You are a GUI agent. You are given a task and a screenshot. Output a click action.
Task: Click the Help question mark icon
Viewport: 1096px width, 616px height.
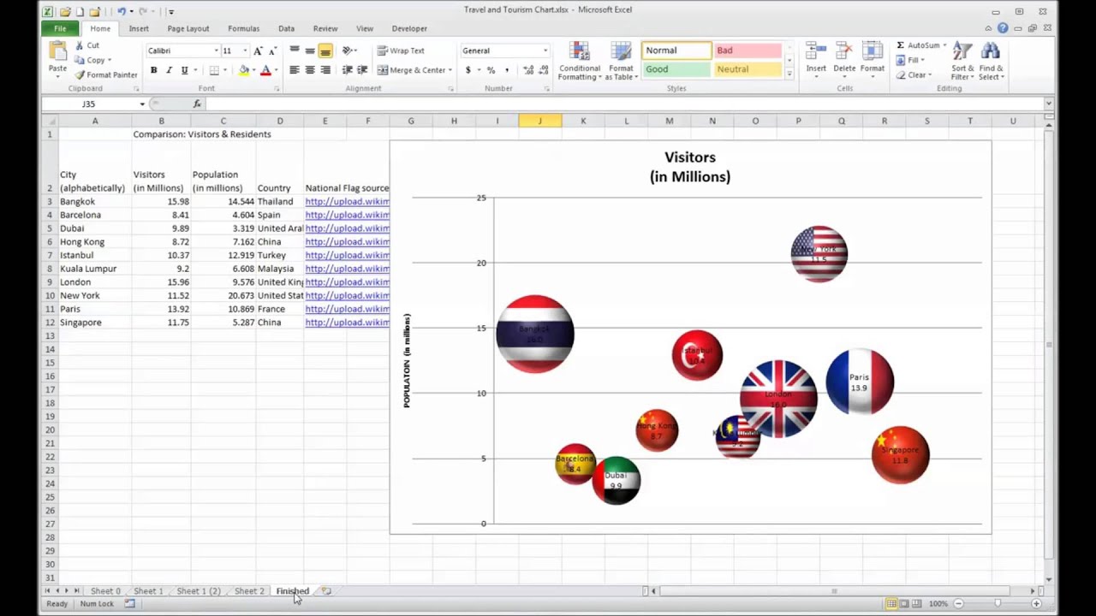[x=1003, y=28]
